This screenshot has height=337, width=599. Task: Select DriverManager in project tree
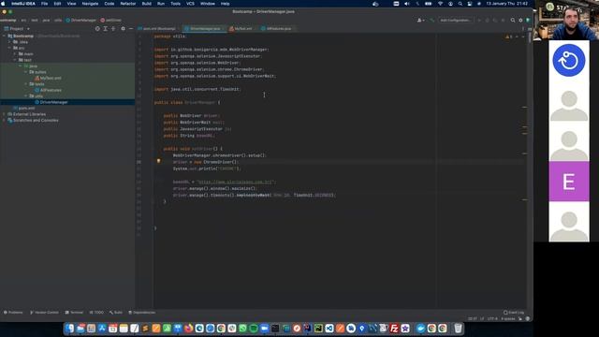pyautogui.click(x=53, y=102)
